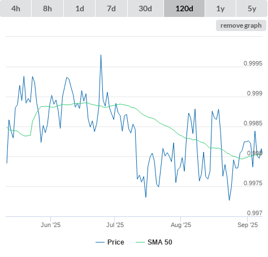Switch chart to 1y range
The width and height of the screenshot is (268, 257).
click(221, 8)
